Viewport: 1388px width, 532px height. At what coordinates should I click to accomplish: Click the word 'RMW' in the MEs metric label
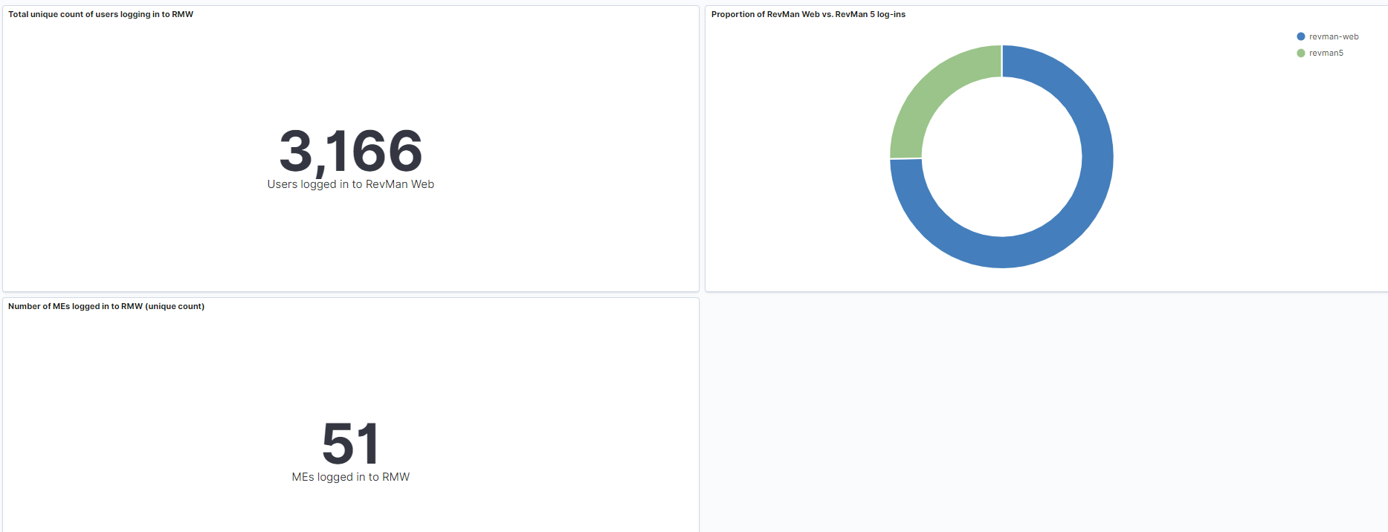(x=396, y=477)
